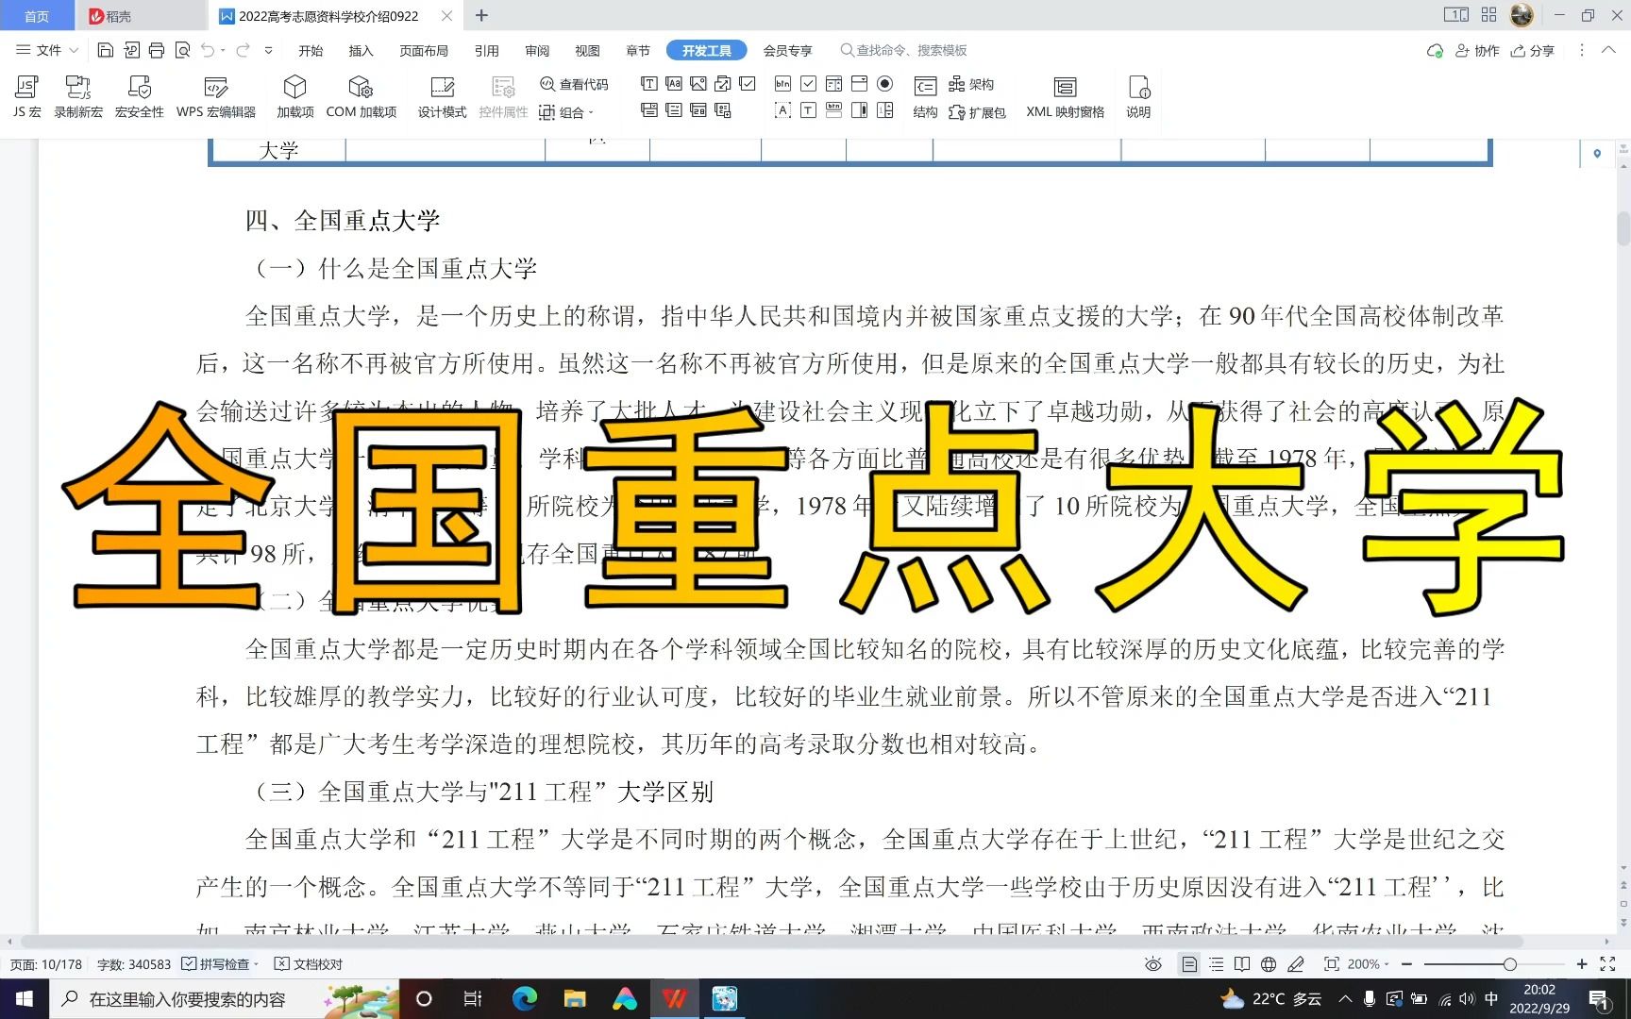Open 宏安全性 macro security settings

point(140,97)
